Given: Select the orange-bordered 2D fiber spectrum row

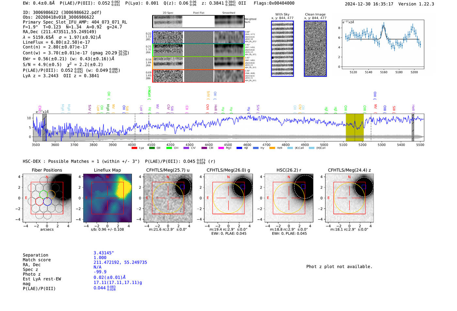Looking at the screenshot, I should pos(198,63).
